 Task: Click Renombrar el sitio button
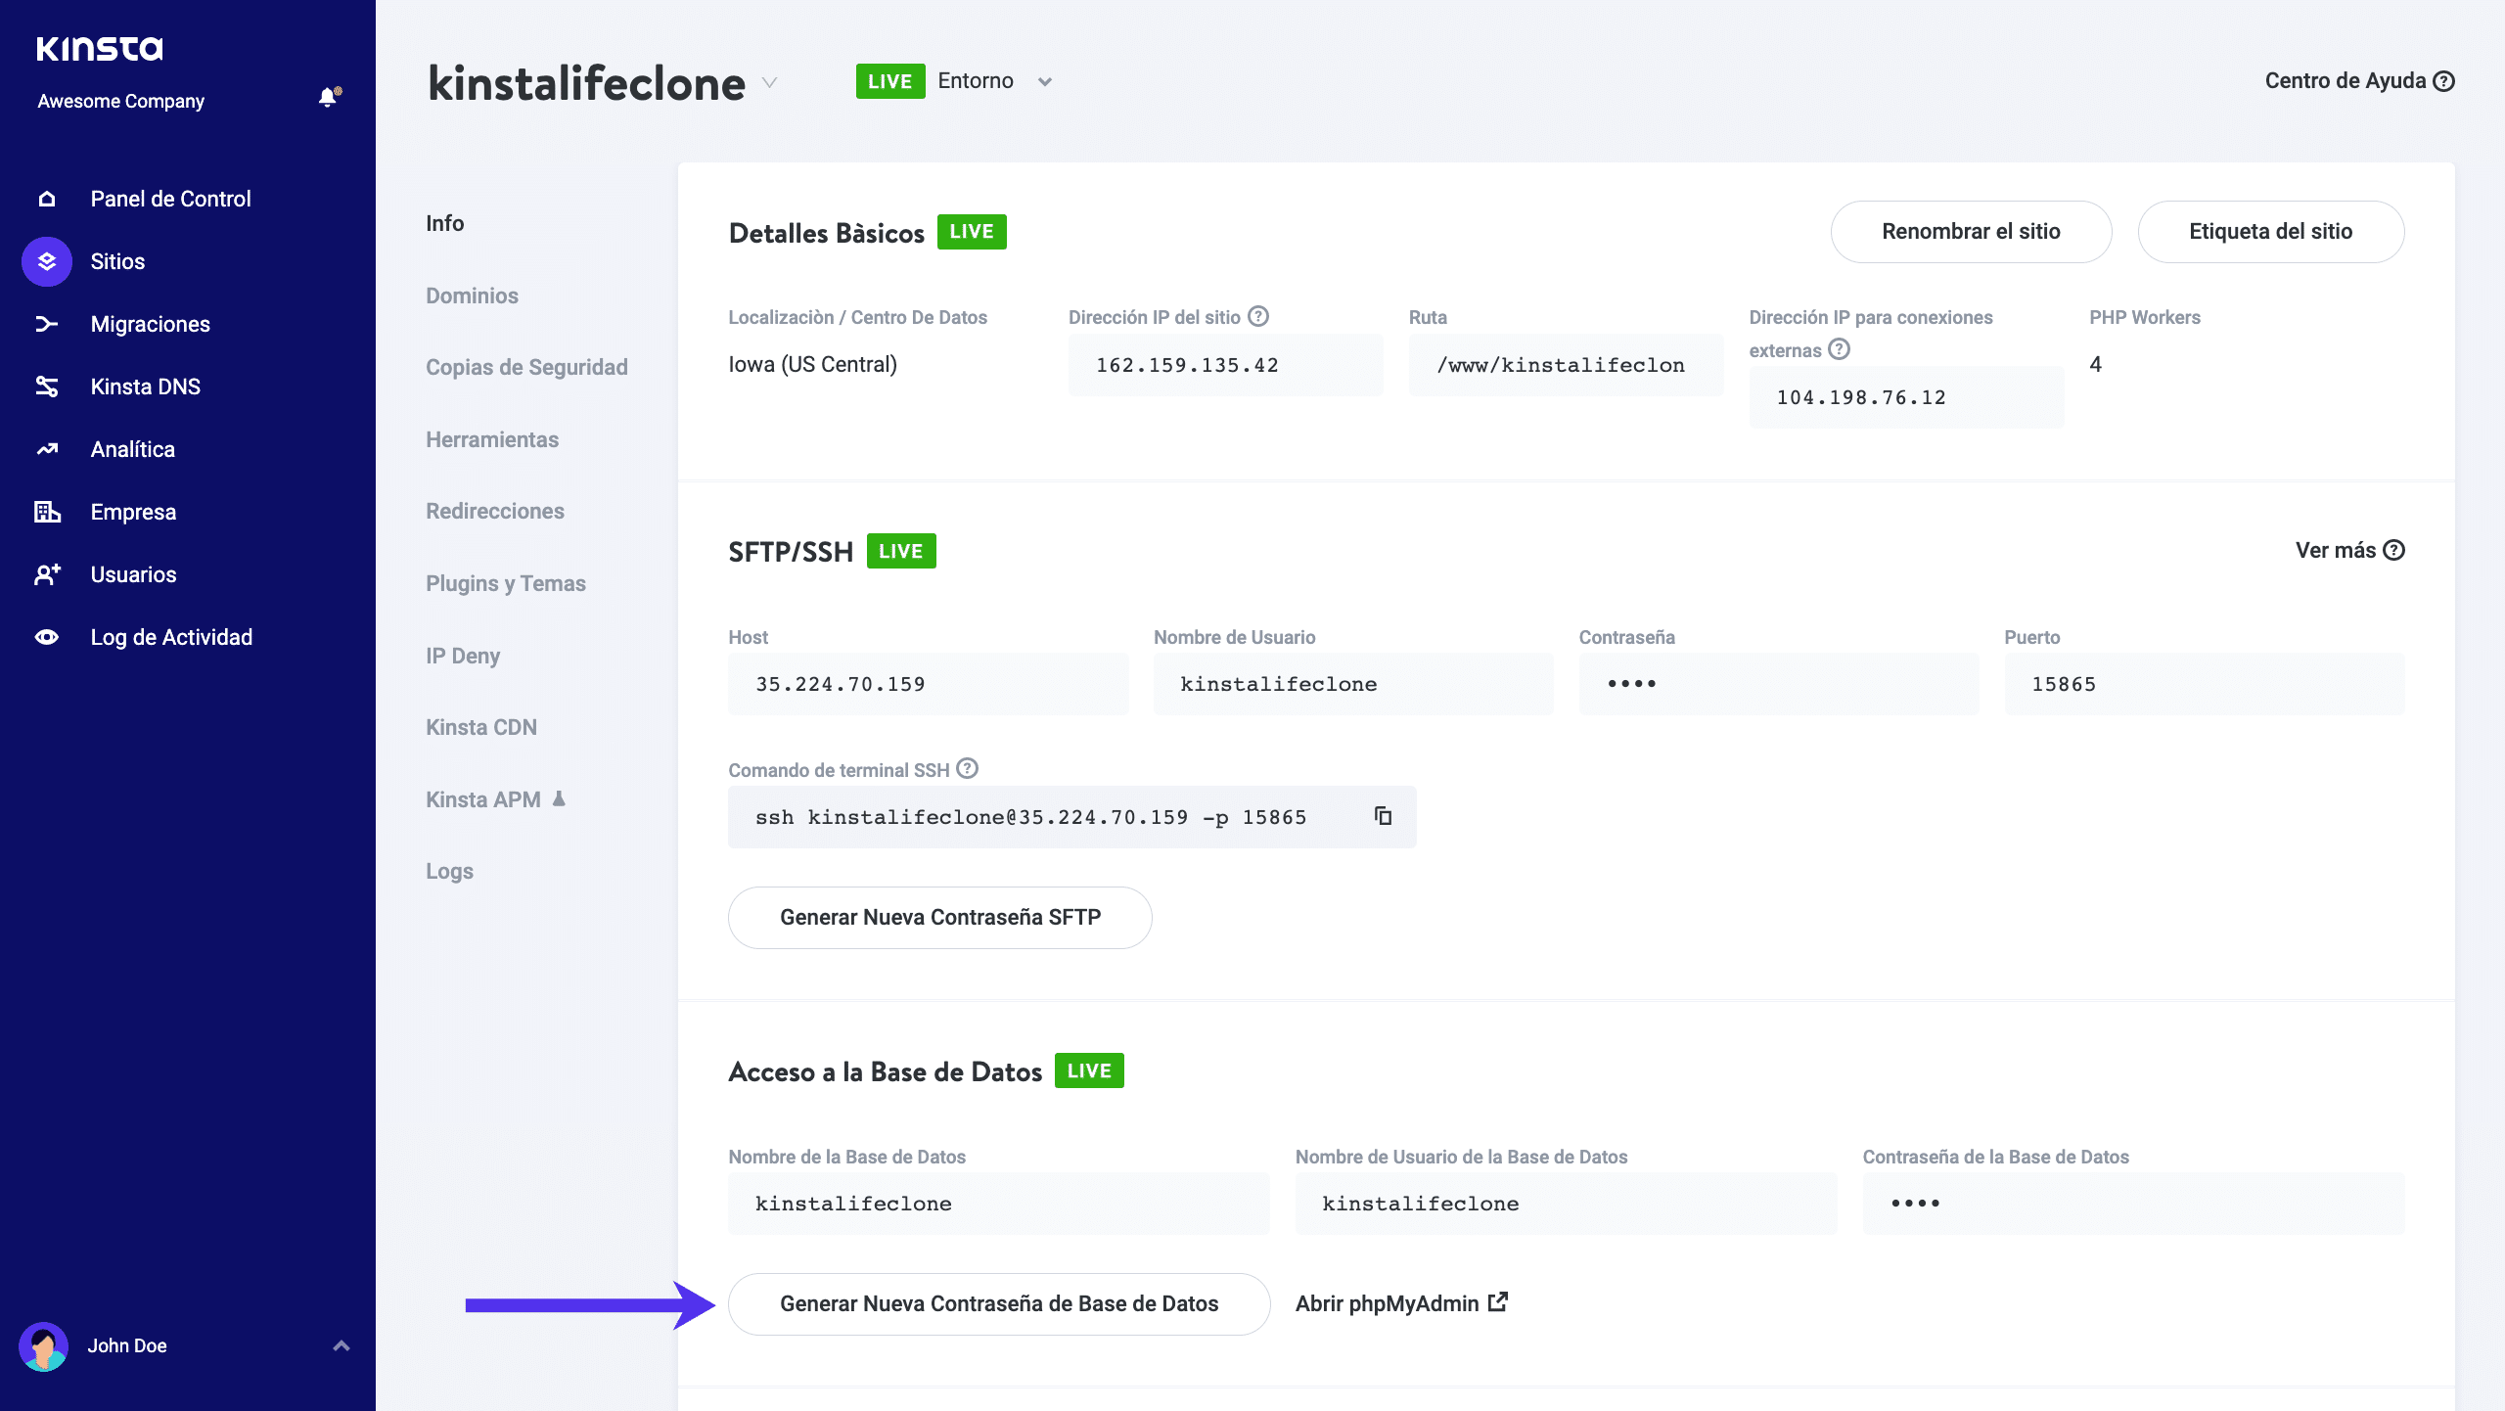point(1971,232)
